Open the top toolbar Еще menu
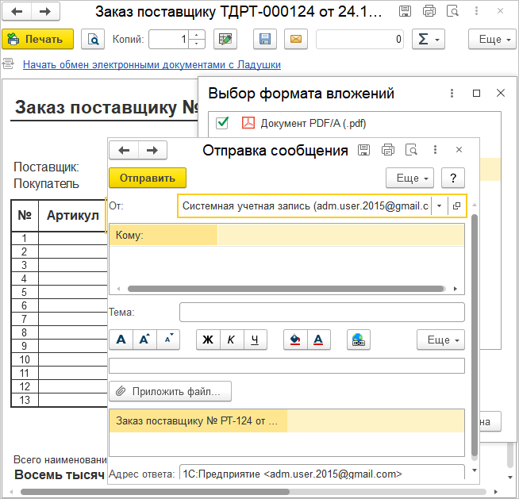The width and height of the screenshot is (519, 499). 493,39
